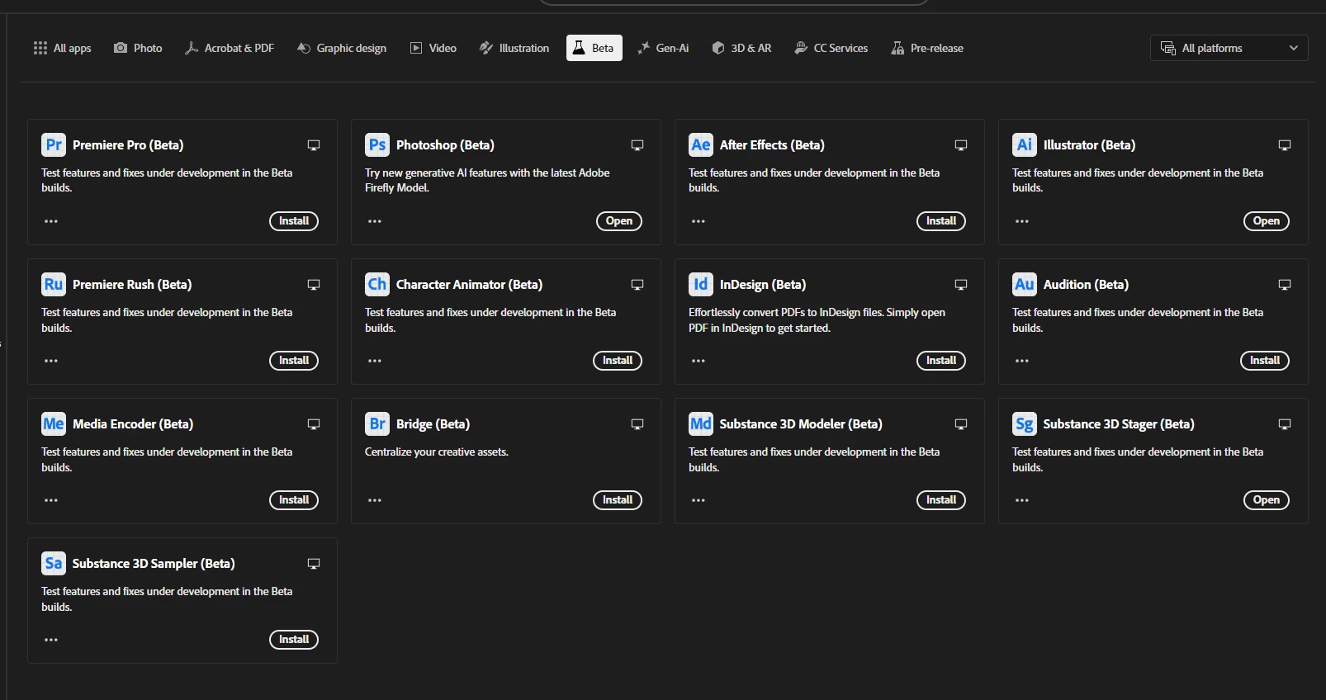Open more options for Premiere Pro (Beta)
1326x700 pixels.
click(51, 221)
